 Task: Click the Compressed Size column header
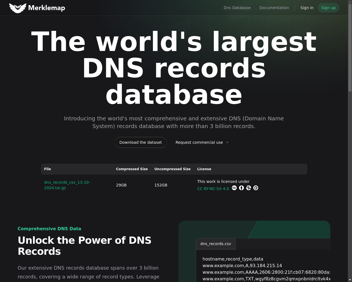tap(132, 169)
